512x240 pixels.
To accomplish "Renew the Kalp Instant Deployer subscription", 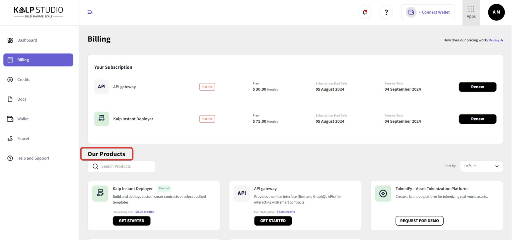I will click(477, 119).
